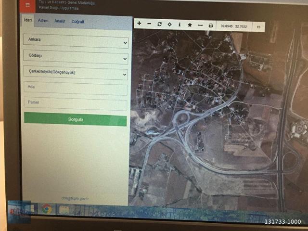Screen dimensions: 308x231
Task: Select the info query tool
Action: click(180, 25)
